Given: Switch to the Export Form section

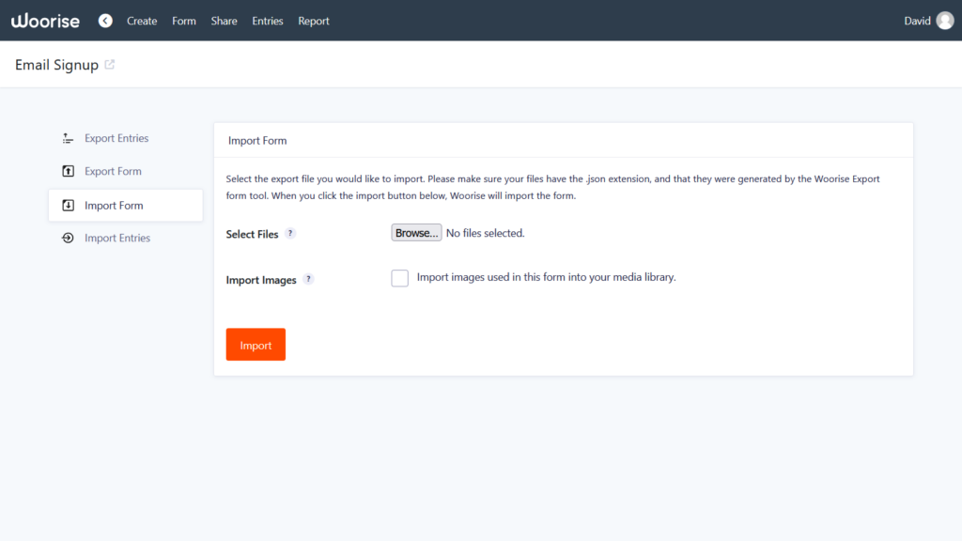Looking at the screenshot, I should click(112, 171).
